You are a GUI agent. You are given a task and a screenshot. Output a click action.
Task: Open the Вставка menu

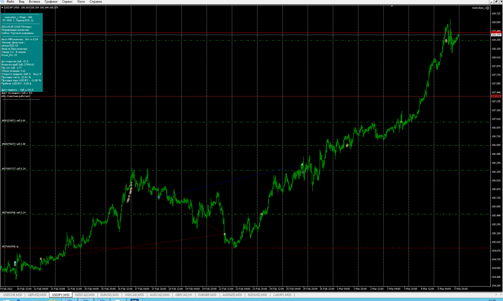point(34,2)
